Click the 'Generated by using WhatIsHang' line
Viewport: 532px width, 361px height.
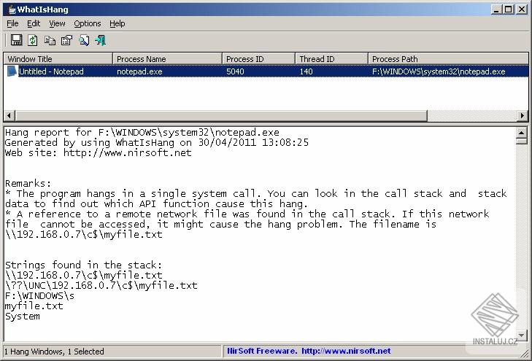coord(157,142)
